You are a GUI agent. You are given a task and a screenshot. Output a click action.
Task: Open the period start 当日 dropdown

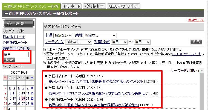click(x=119, y=42)
